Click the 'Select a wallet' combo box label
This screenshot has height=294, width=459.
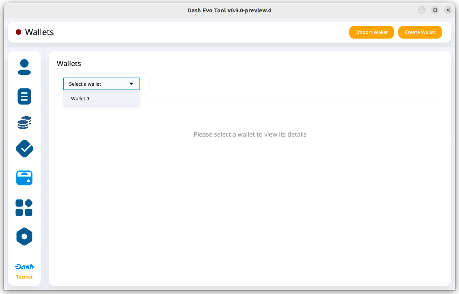click(85, 84)
